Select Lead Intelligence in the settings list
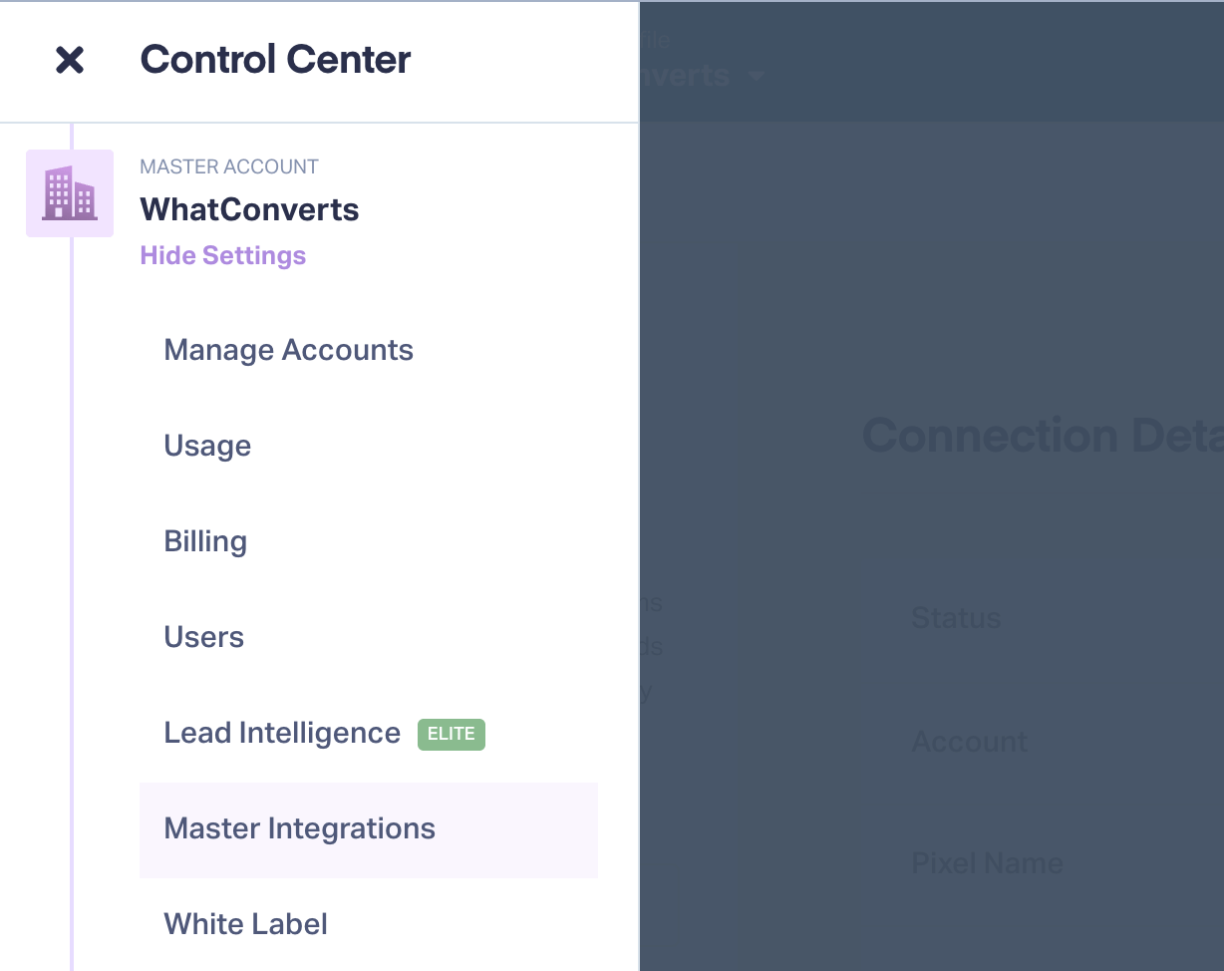The image size is (1224, 971). 282,733
